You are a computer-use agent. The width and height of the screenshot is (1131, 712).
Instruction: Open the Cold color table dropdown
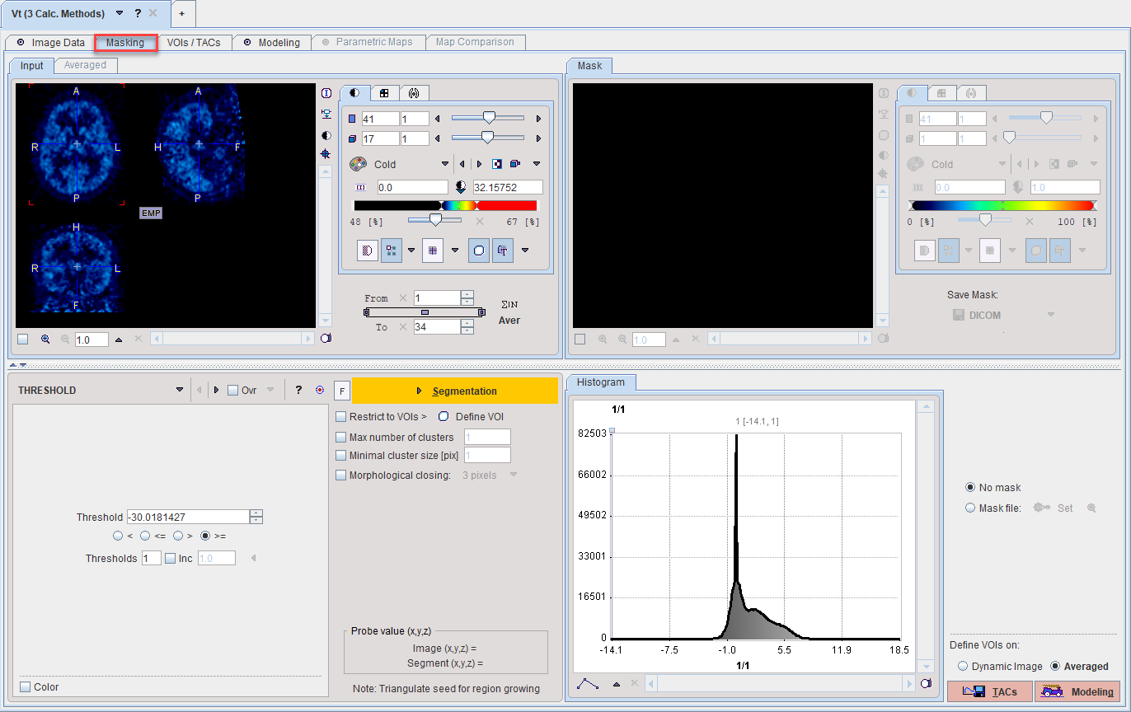pos(445,164)
